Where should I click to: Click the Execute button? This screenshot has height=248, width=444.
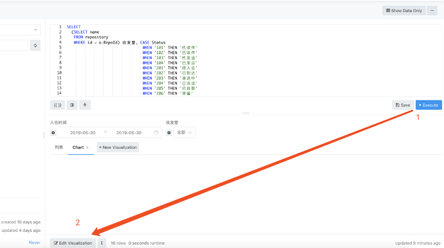429,105
